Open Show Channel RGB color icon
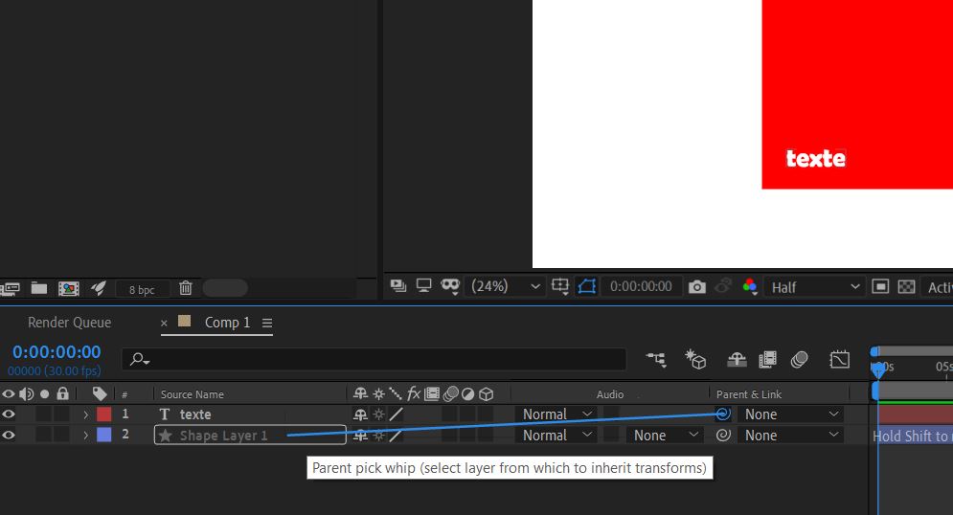This screenshot has width=953, height=515. [x=750, y=286]
